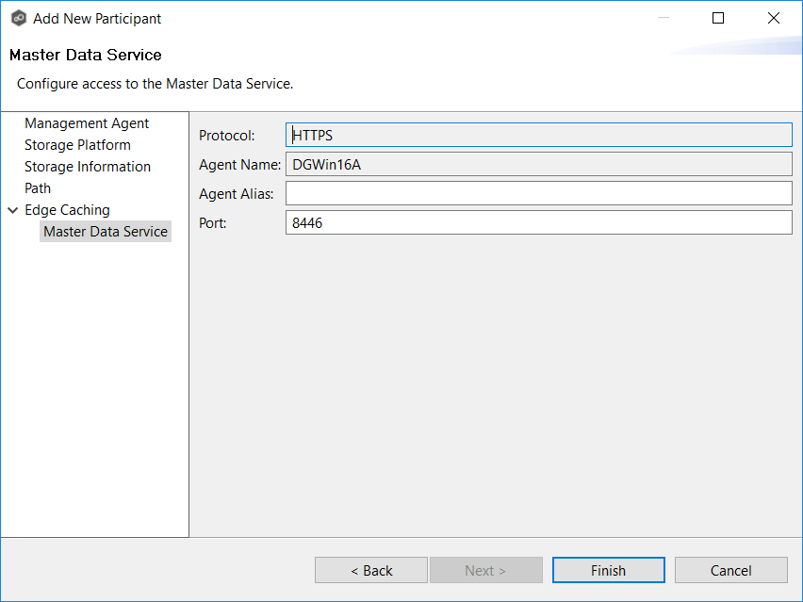Select the Edge Caching tree node

coord(67,210)
